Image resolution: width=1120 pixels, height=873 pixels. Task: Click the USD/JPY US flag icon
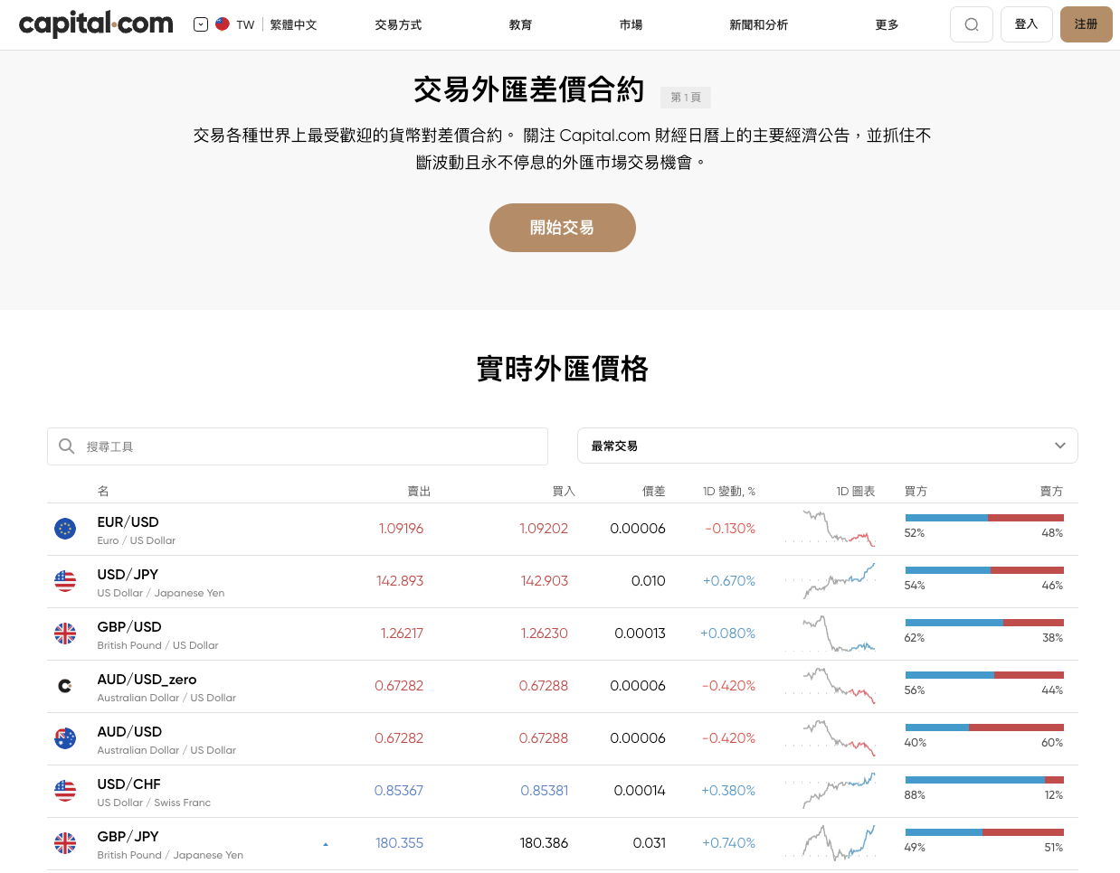(65, 581)
